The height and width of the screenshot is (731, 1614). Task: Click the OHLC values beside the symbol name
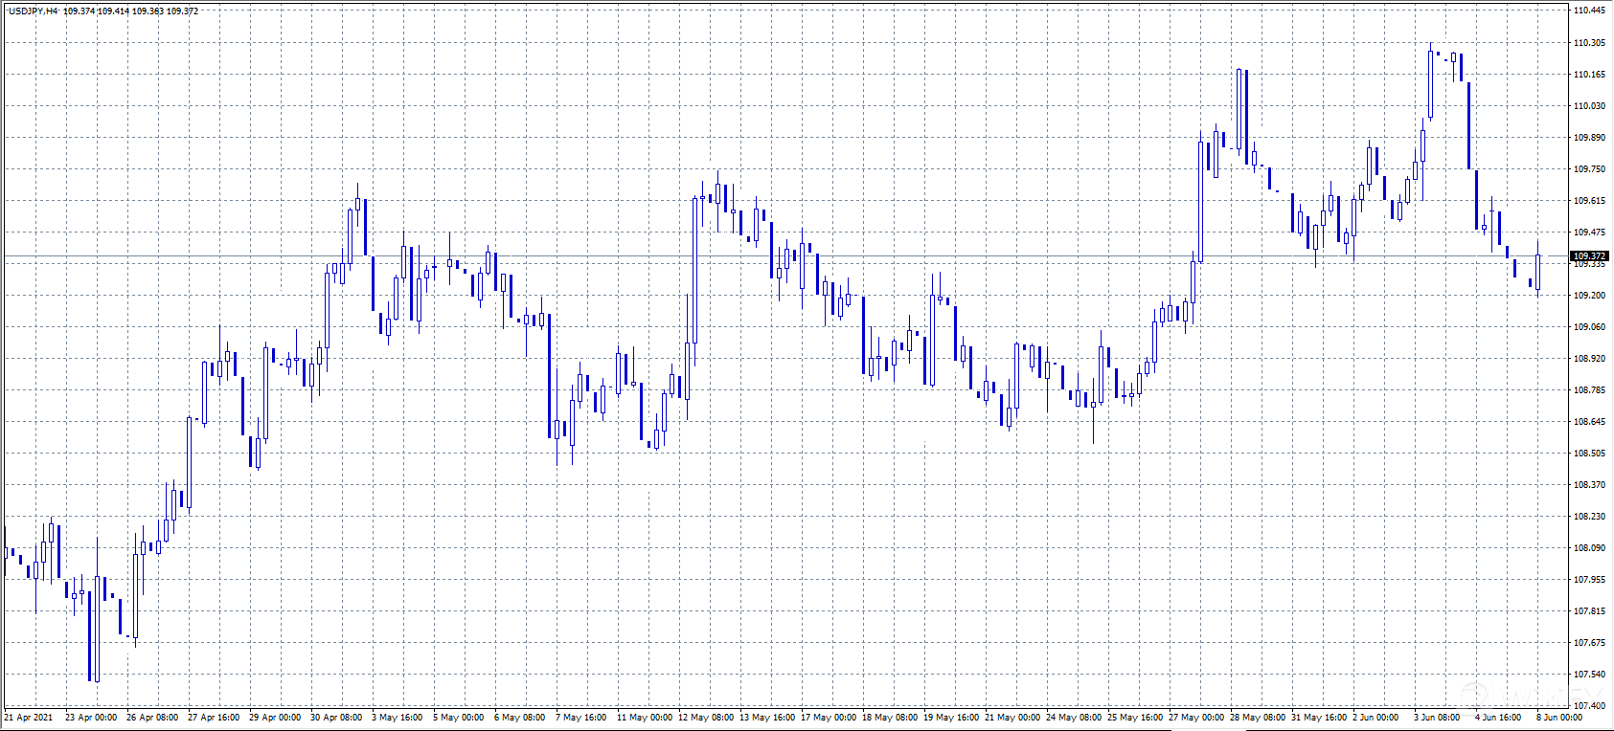(131, 11)
